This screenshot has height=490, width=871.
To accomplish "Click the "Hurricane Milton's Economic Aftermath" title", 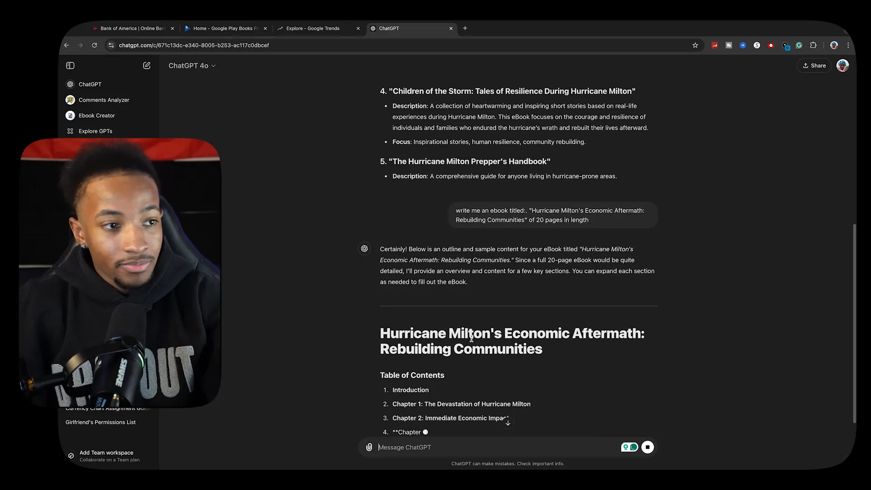I will click(512, 341).
